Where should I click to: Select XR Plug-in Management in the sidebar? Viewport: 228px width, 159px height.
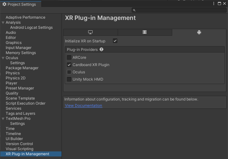pos(31,154)
